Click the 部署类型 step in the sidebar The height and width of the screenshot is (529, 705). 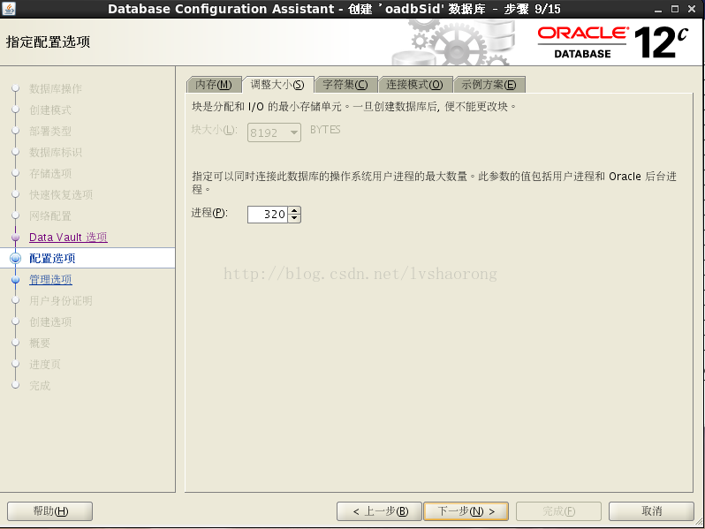(50, 131)
